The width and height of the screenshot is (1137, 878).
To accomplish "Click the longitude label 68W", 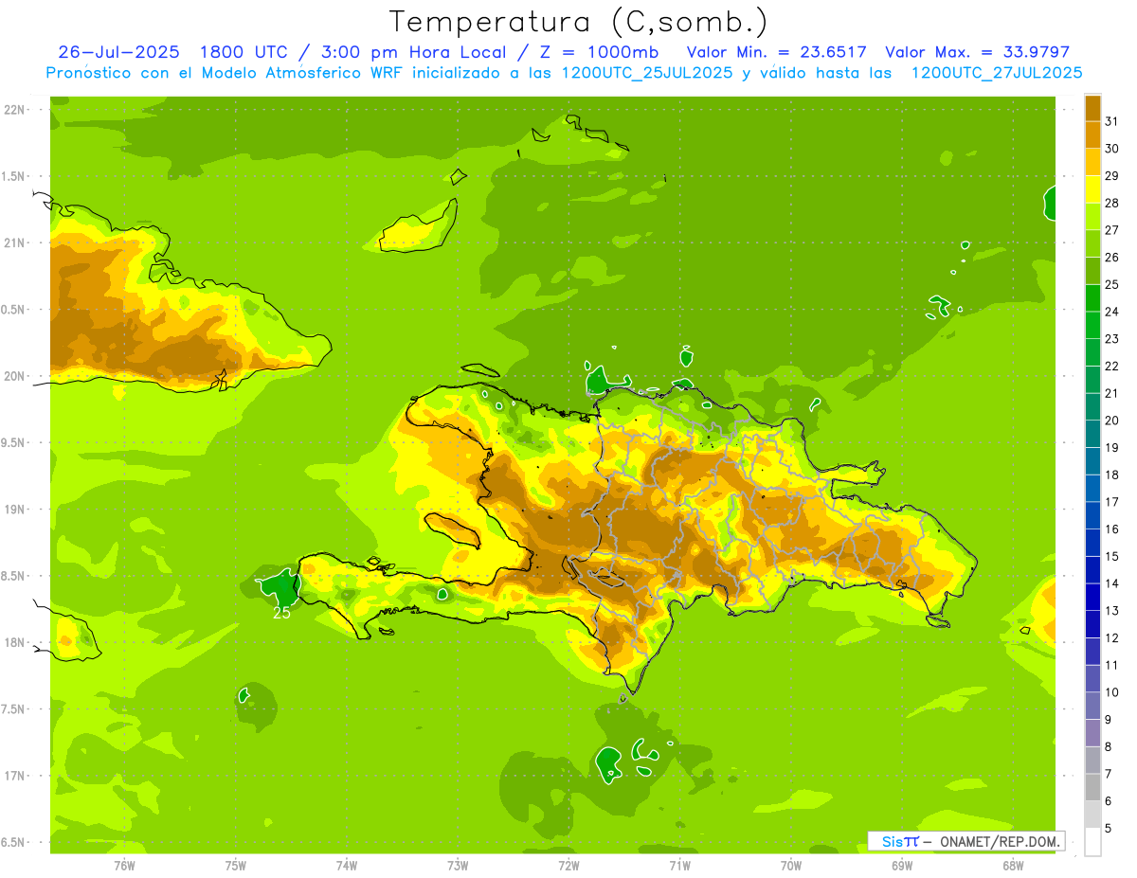I will point(1013,865).
